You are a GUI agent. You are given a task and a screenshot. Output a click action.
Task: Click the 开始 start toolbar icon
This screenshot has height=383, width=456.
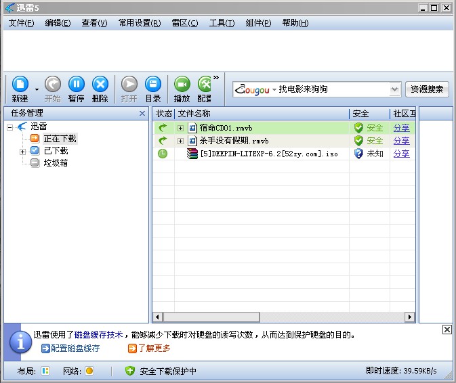coord(53,84)
